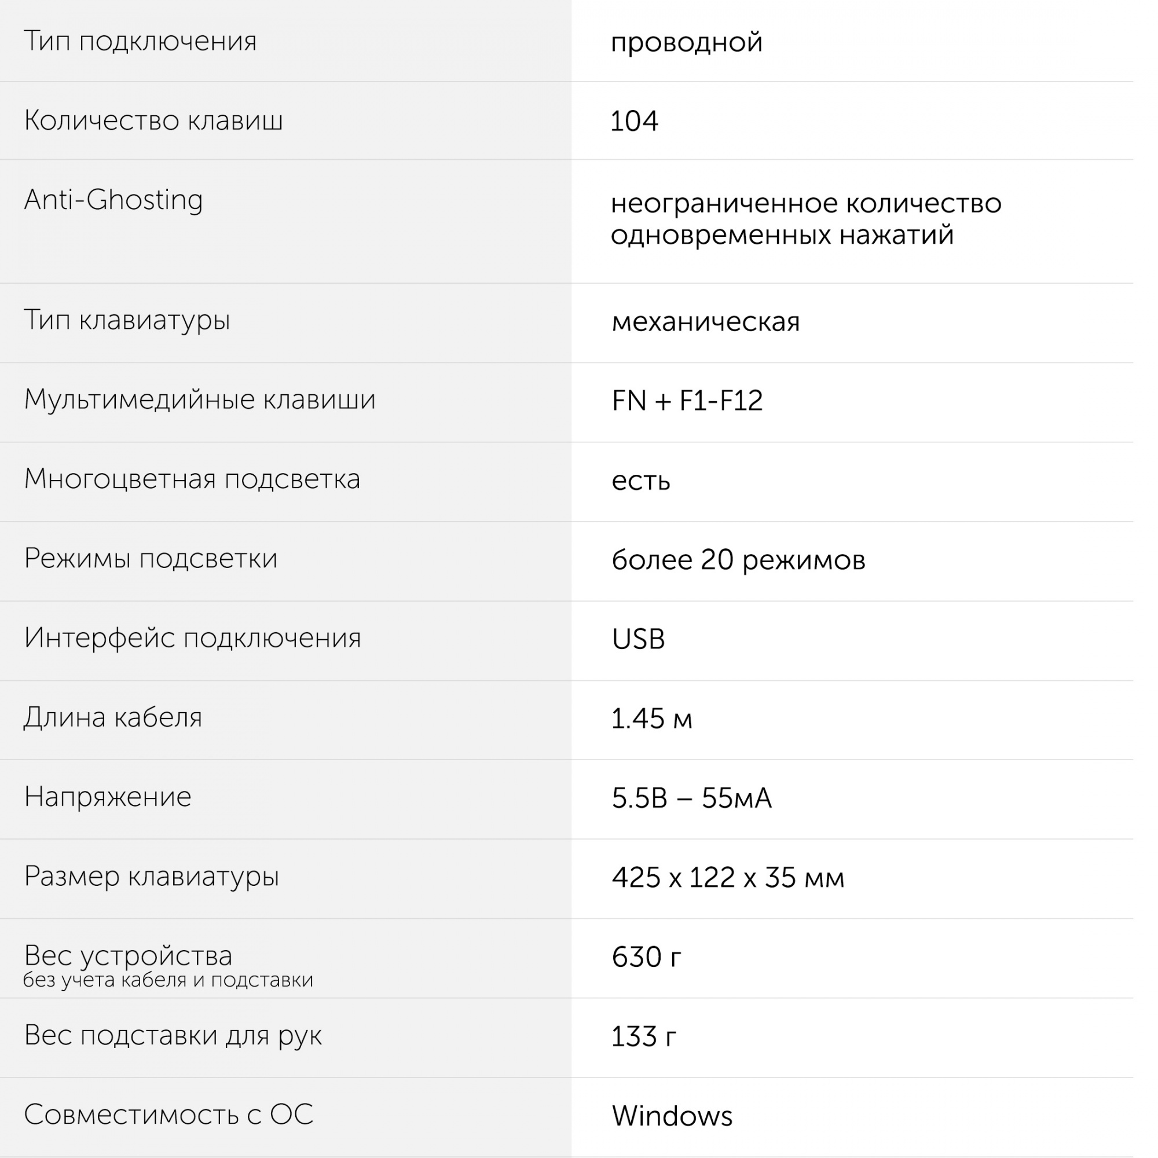1158x1158 pixels.
Task: Click the key count value "104"
Action: pos(634,121)
